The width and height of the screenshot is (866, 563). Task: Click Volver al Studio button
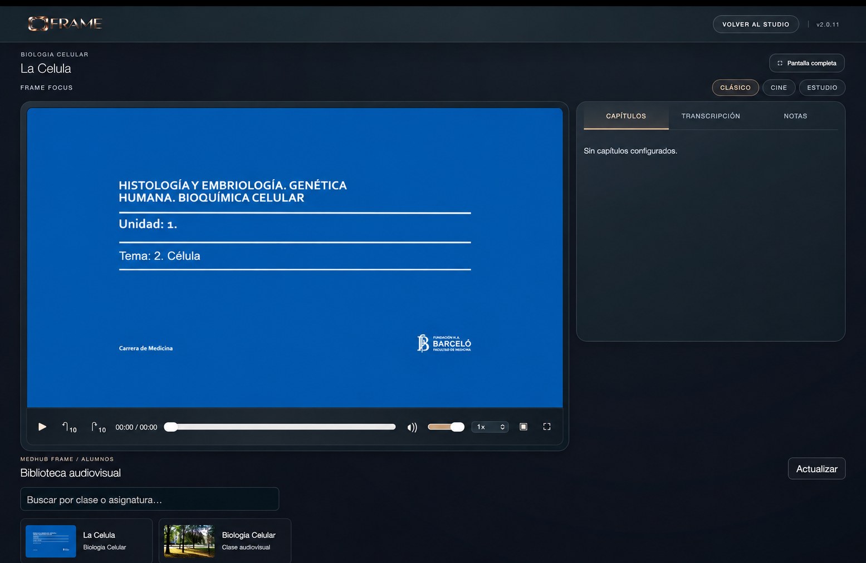coord(756,24)
